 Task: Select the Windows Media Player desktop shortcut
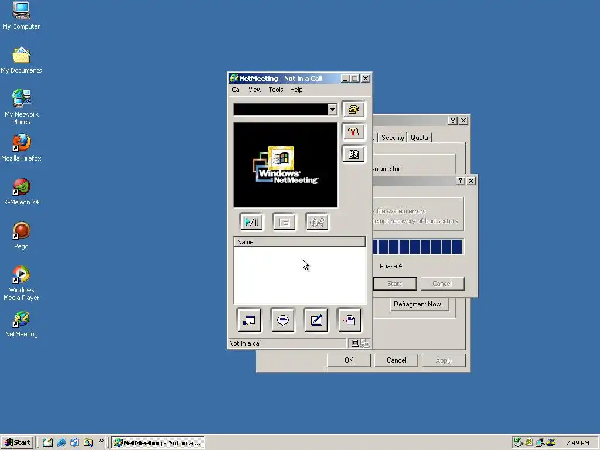21,283
